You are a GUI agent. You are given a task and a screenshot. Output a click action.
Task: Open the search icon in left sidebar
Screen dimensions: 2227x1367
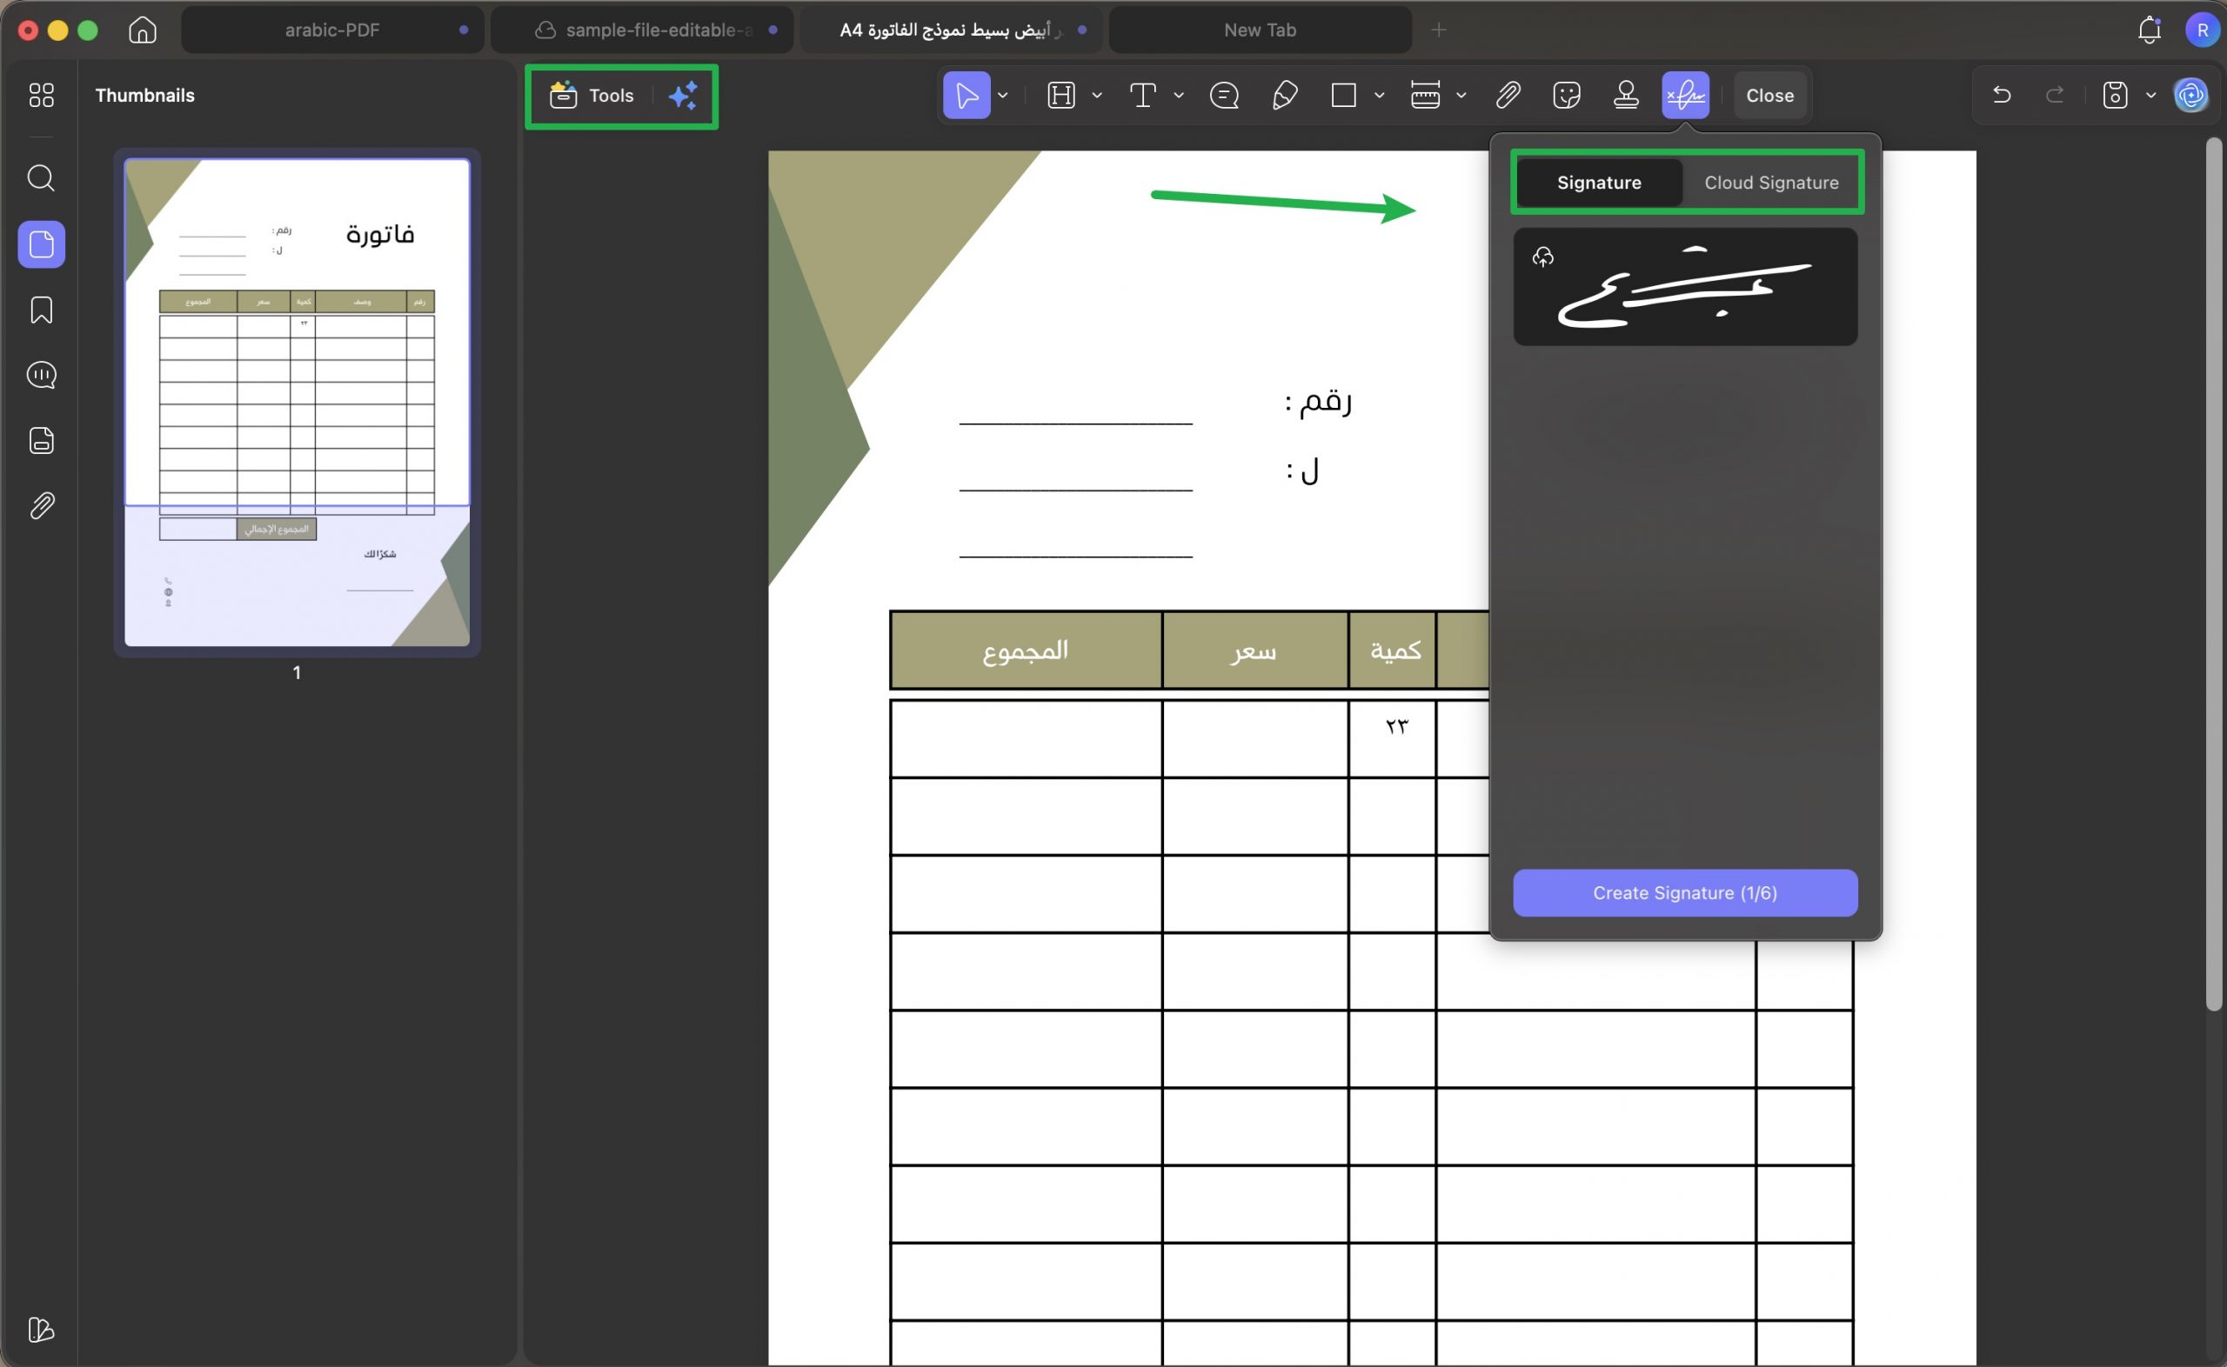pyautogui.click(x=41, y=178)
